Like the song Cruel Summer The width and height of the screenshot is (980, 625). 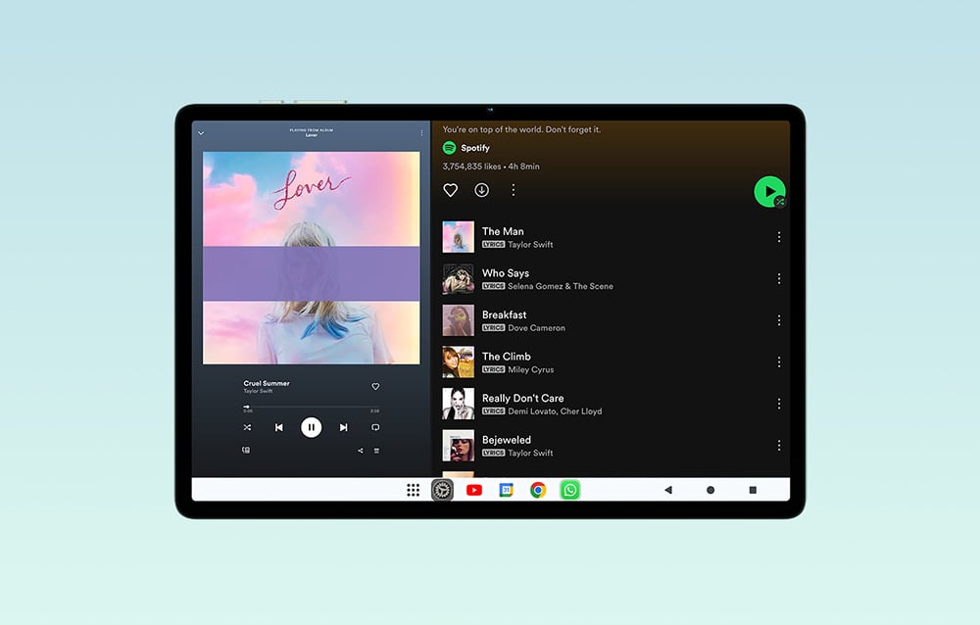[375, 386]
